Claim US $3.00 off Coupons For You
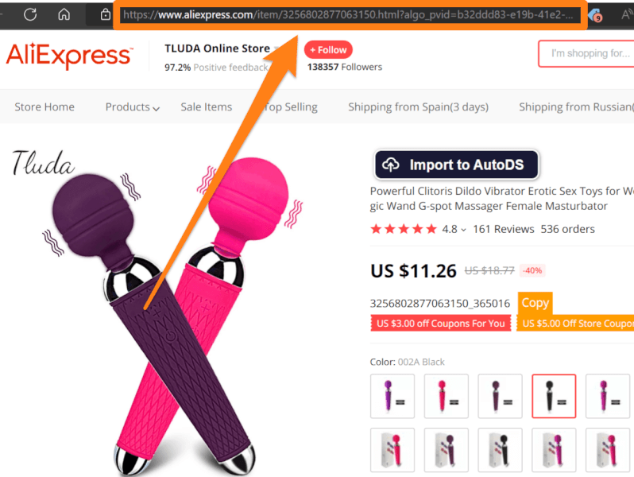 click(440, 324)
